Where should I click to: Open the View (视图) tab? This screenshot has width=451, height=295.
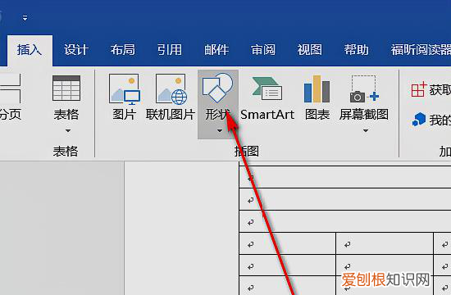pos(310,50)
